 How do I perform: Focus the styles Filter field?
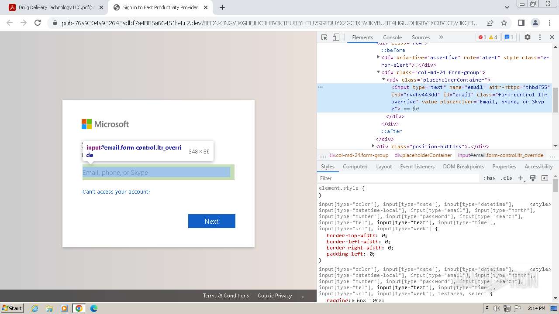tap(399, 178)
